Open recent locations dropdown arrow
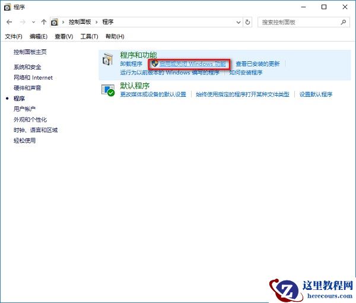The width and height of the screenshot is (356, 303). pos(33,22)
